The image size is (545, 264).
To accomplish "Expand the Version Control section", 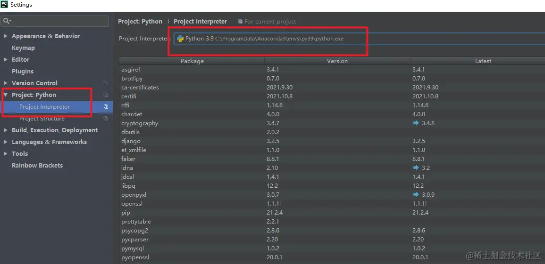I will pyautogui.click(x=5, y=83).
